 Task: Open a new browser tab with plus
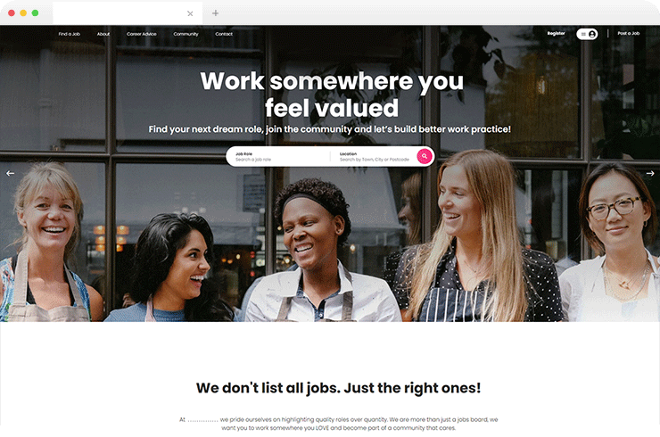coord(215,13)
